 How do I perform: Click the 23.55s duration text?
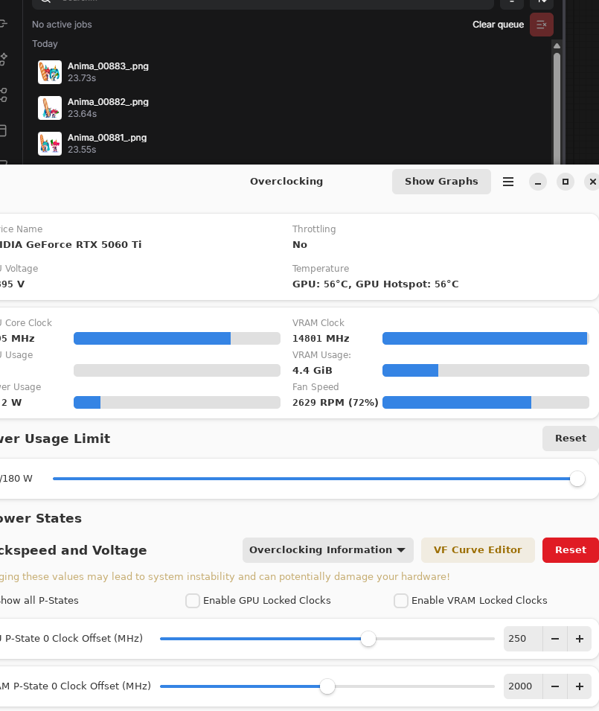click(82, 150)
